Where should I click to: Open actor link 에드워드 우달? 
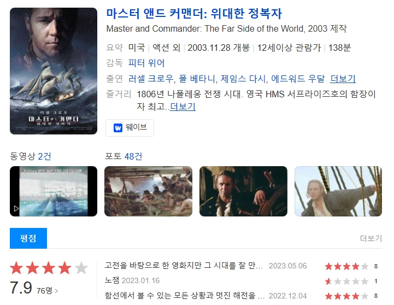pyautogui.click(x=298, y=79)
